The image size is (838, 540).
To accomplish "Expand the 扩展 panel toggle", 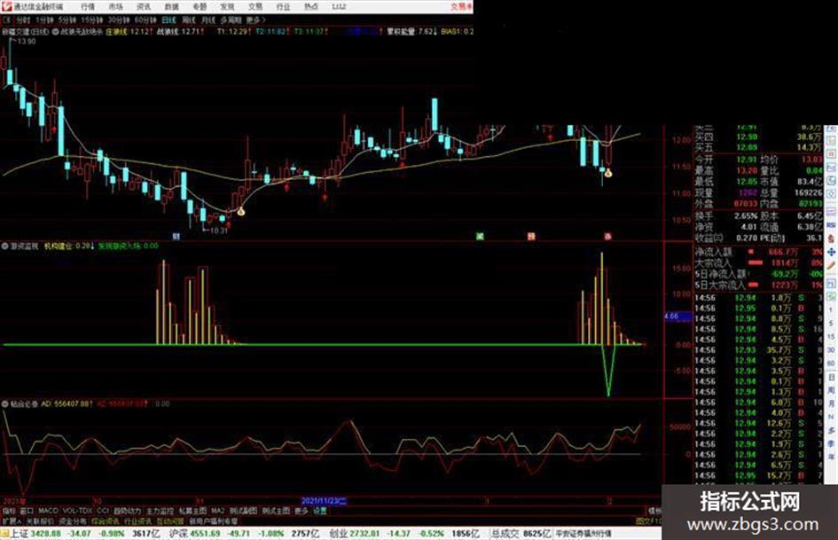I will coord(11,520).
